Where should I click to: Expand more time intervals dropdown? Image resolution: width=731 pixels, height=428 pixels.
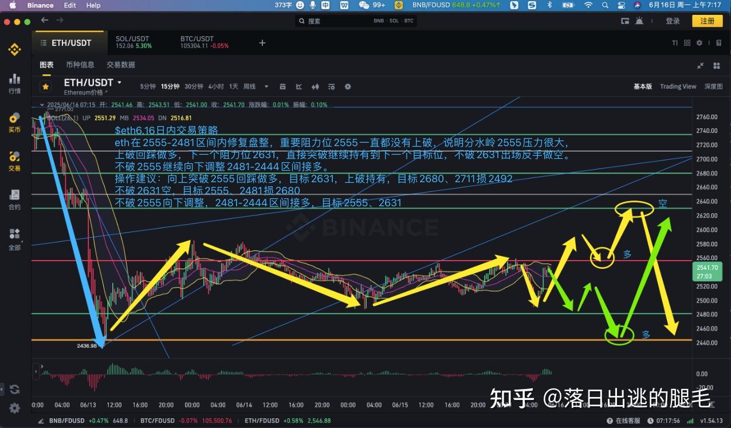click(266, 87)
